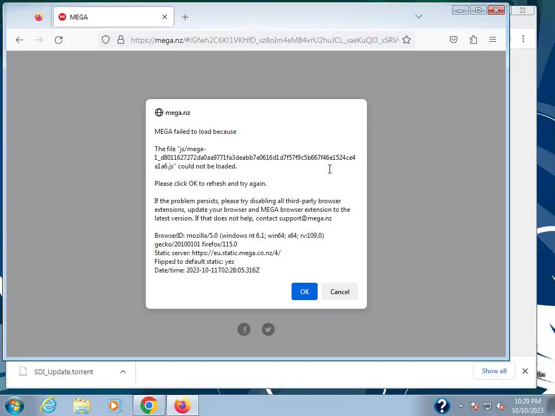Open Firefox View pinned tab
The height and width of the screenshot is (416, 555).
(x=38, y=17)
